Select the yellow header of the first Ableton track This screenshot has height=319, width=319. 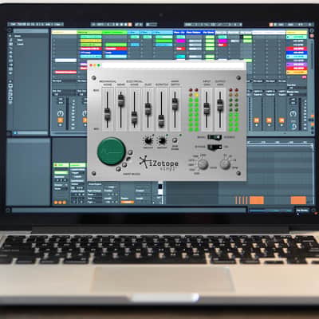pos(64,33)
